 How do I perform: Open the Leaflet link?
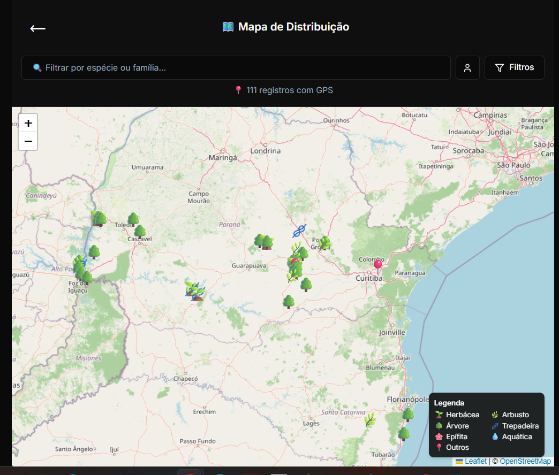pyautogui.click(x=475, y=461)
